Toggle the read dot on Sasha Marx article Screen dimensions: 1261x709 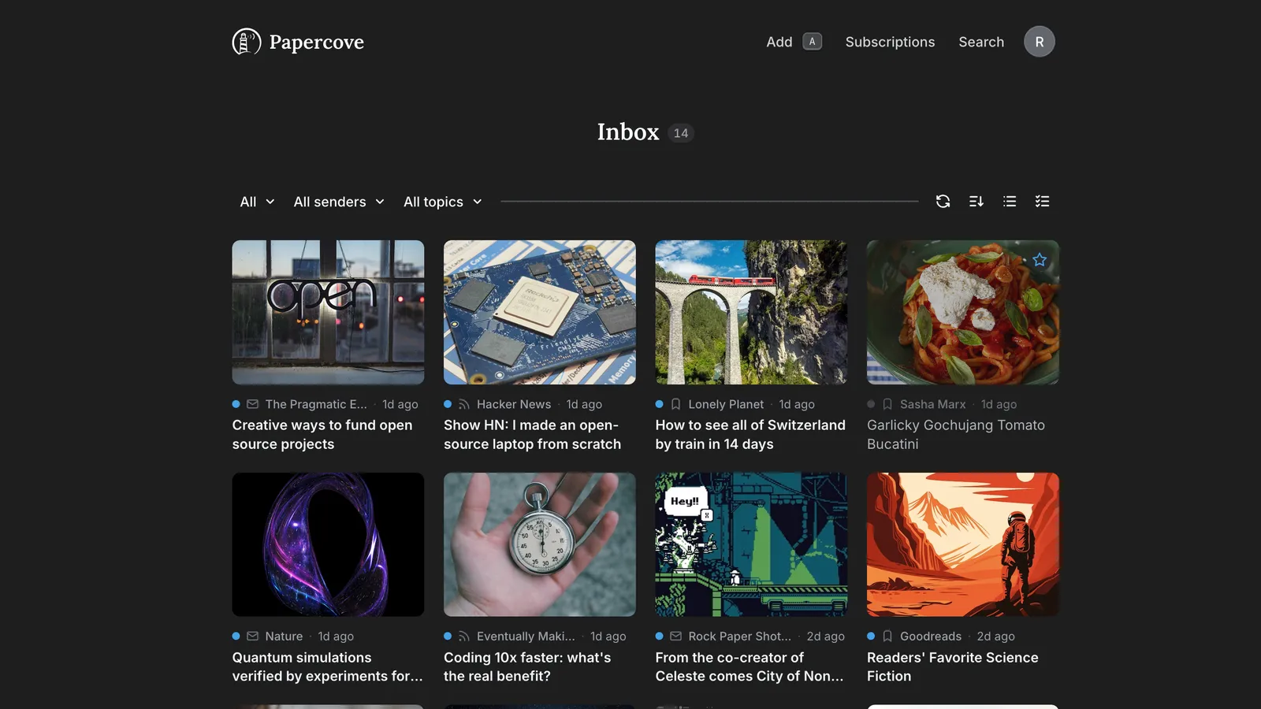coord(871,404)
